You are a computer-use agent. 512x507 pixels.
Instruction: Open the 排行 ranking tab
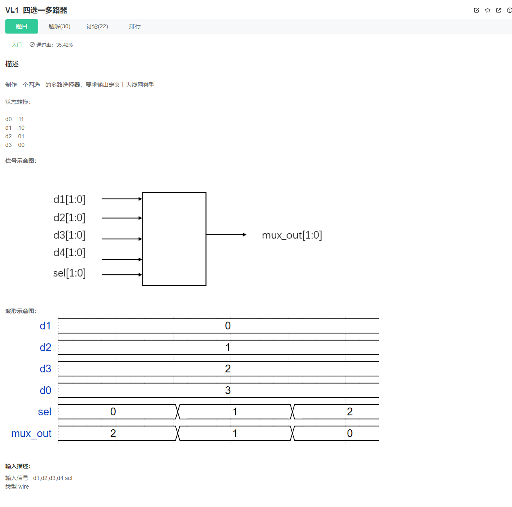tap(135, 26)
